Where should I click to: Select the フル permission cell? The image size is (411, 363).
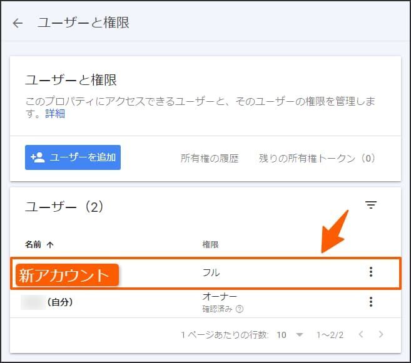pos(211,272)
